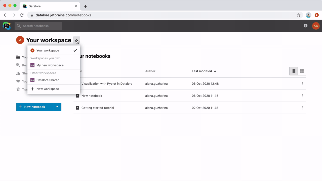Open Visualization with Pyplot in Datalore notebook
This screenshot has height=181, width=322.
pos(107,84)
